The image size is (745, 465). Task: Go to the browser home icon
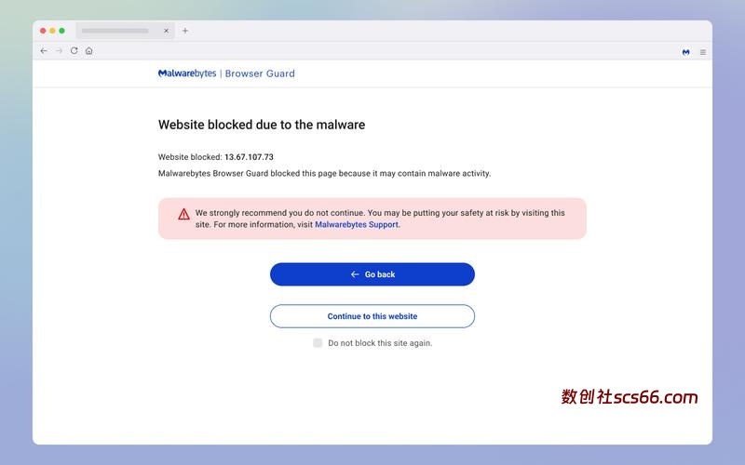point(88,51)
